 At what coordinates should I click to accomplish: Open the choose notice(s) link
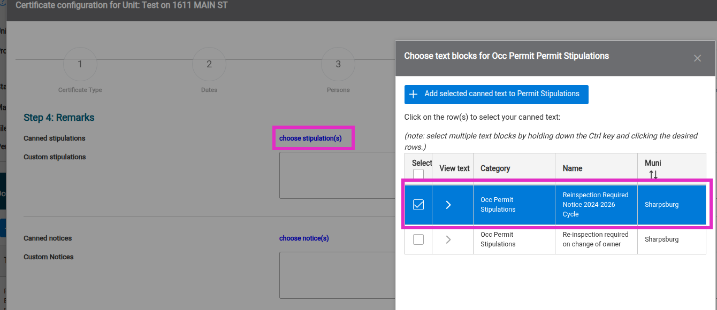pos(304,238)
